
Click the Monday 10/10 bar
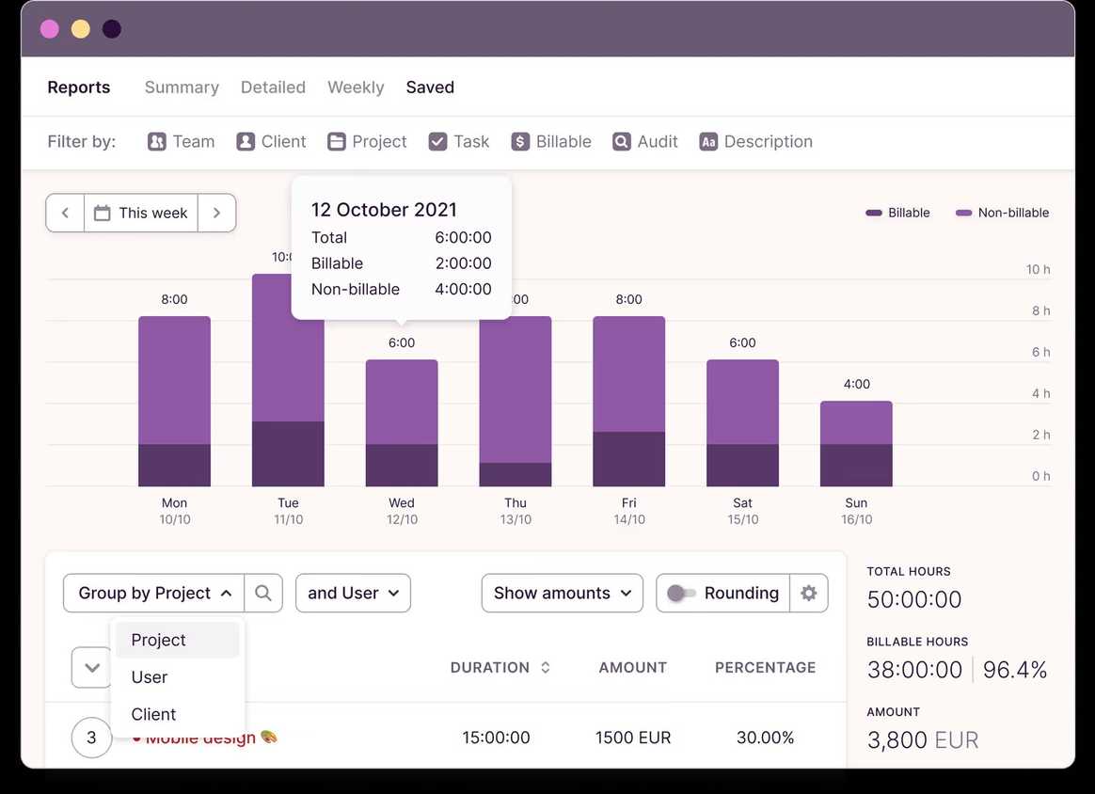pyautogui.click(x=175, y=402)
